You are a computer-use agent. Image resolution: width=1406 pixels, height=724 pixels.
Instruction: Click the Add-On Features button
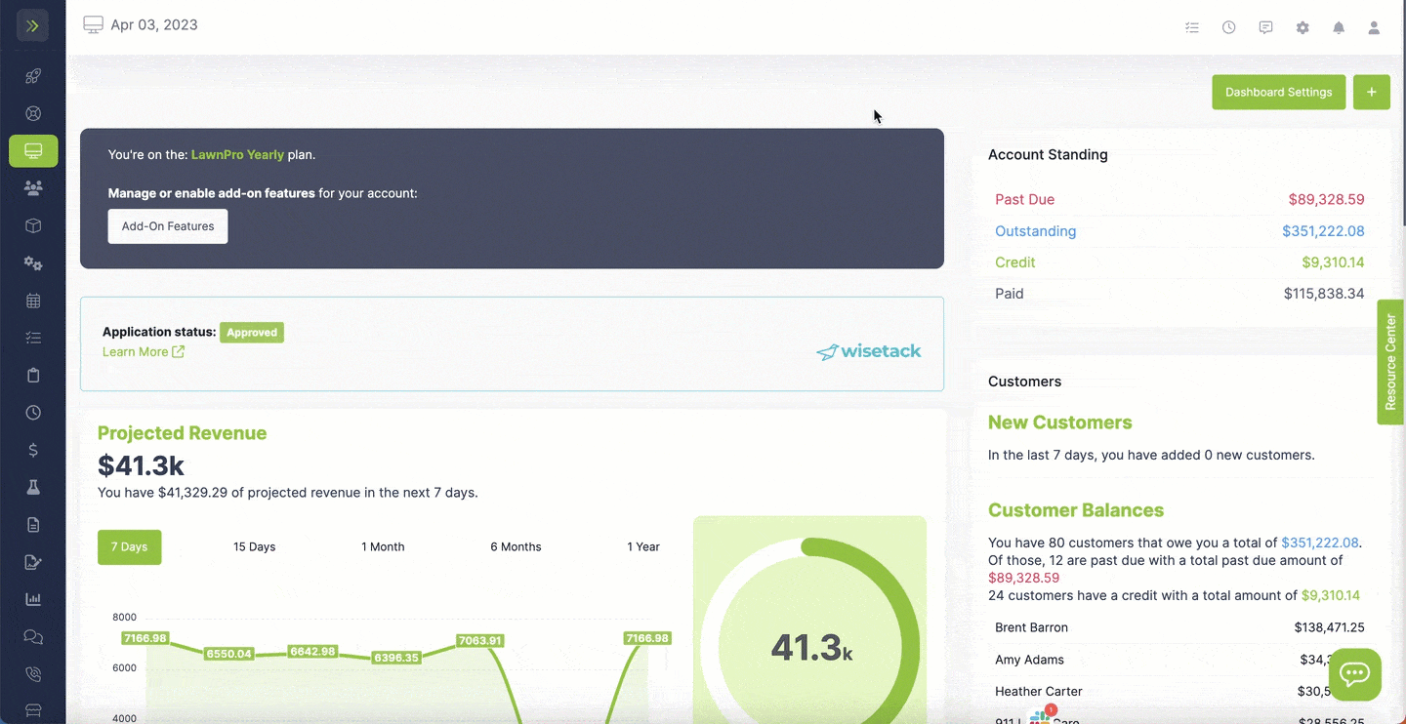point(168,226)
